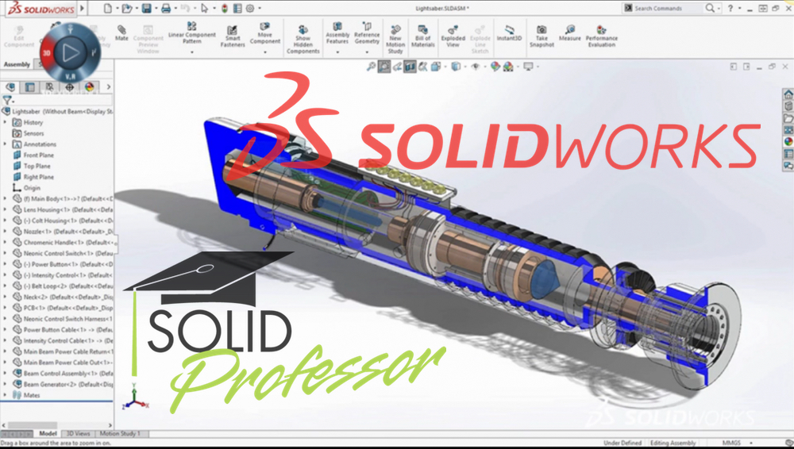Expand the Lens Housing<1> component

click(x=5, y=209)
